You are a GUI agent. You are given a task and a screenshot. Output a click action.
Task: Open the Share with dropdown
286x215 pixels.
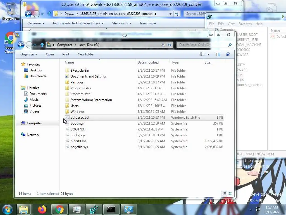click(x=122, y=23)
